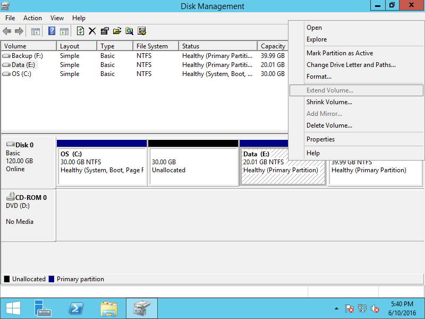Click the Disk 0 drive icon
Screen dimensions: 425x319
point(11,144)
